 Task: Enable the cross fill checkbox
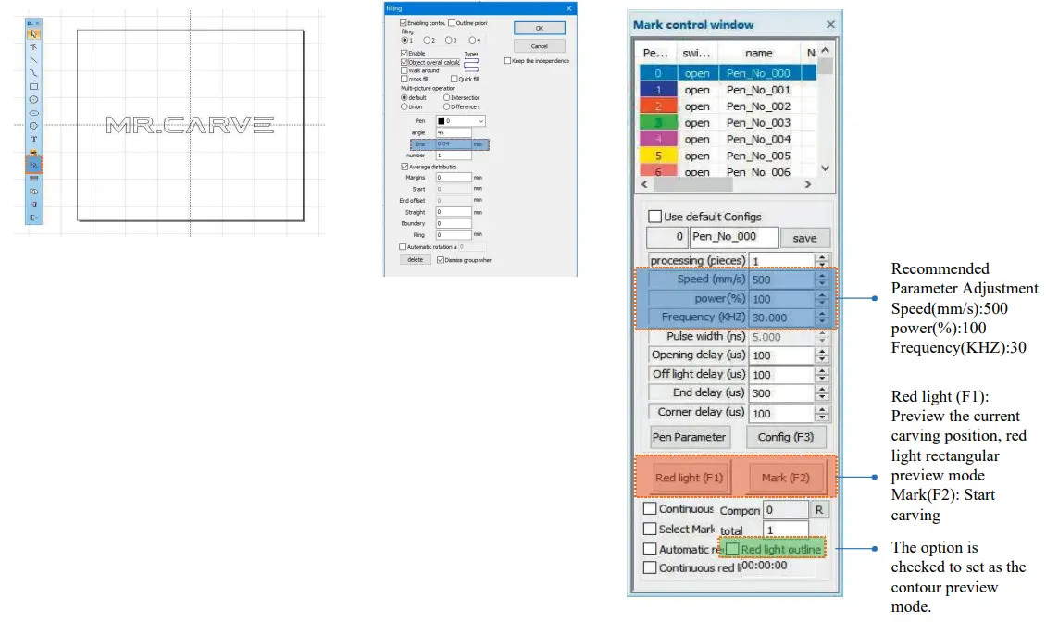click(405, 79)
